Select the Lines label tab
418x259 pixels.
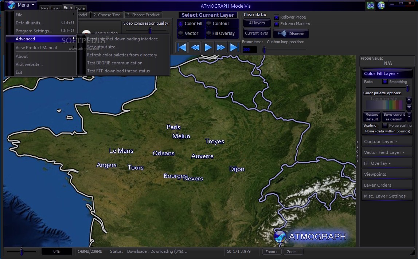point(56,8)
